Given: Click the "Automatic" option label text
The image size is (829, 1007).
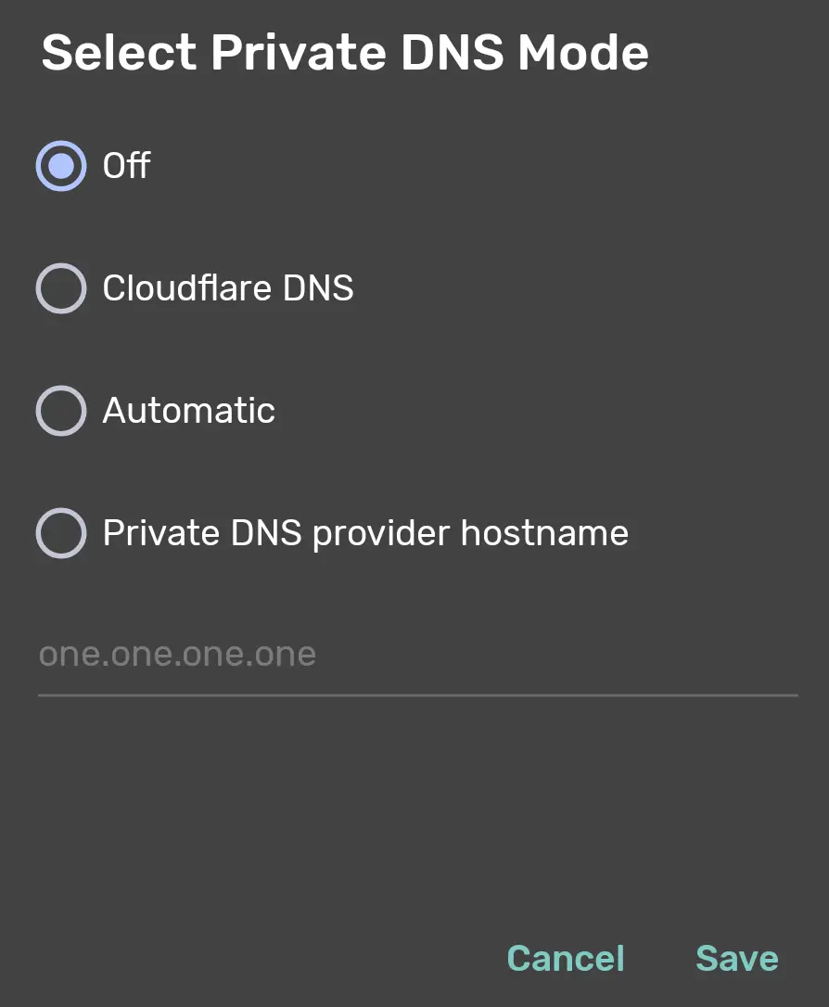Looking at the screenshot, I should pyautogui.click(x=189, y=411).
